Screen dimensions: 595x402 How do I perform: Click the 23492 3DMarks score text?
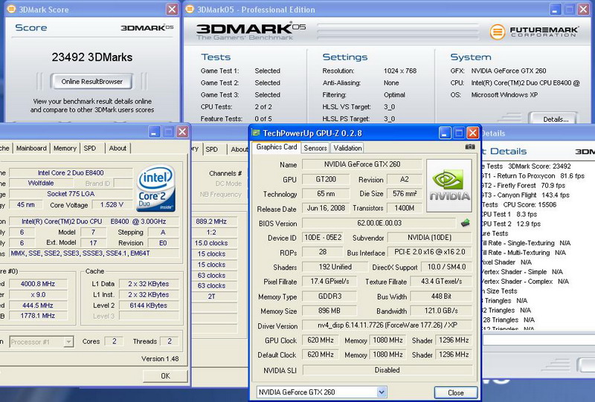point(91,57)
